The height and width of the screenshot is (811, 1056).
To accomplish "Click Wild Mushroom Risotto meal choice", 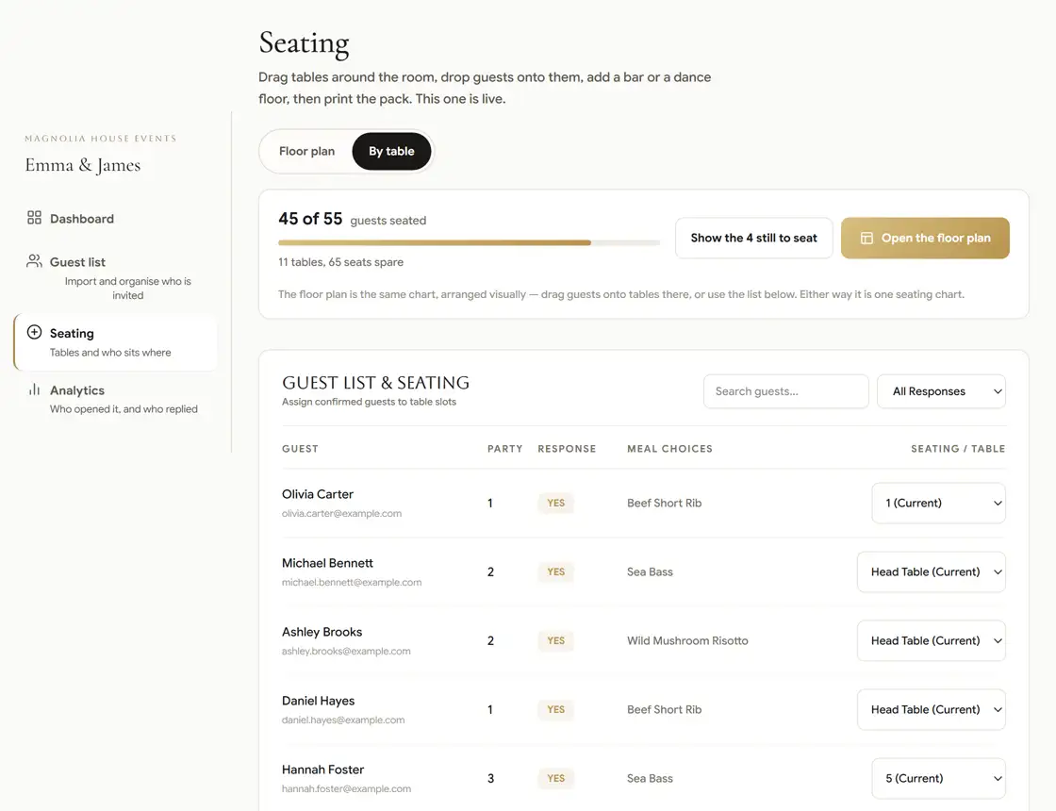I will click(687, 640).
